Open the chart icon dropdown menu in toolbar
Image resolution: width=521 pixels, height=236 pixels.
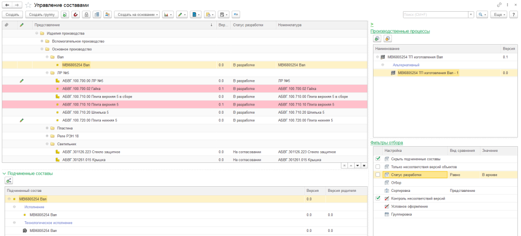[x=168, y=15]
